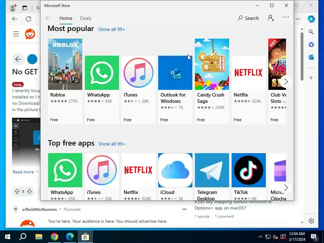Open the Store's three-dot See more menu
Screen dimensions: 324x243
click(286, 17)
